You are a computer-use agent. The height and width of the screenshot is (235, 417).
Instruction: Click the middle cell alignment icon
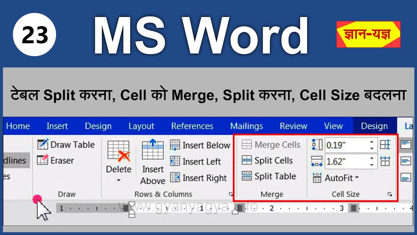406,161
